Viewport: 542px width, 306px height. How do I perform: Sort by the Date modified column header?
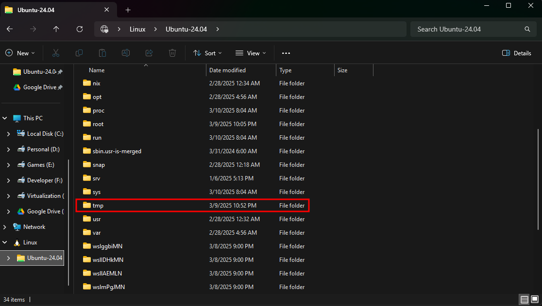[x=241, y=70]
